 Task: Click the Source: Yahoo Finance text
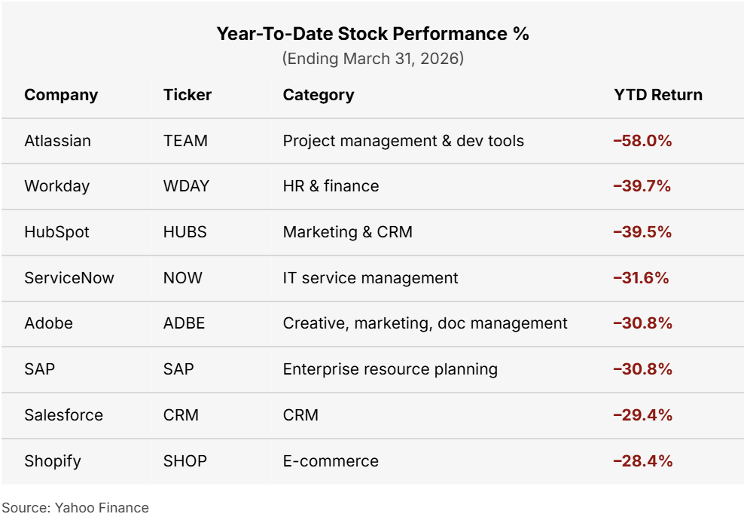point(75,508)
